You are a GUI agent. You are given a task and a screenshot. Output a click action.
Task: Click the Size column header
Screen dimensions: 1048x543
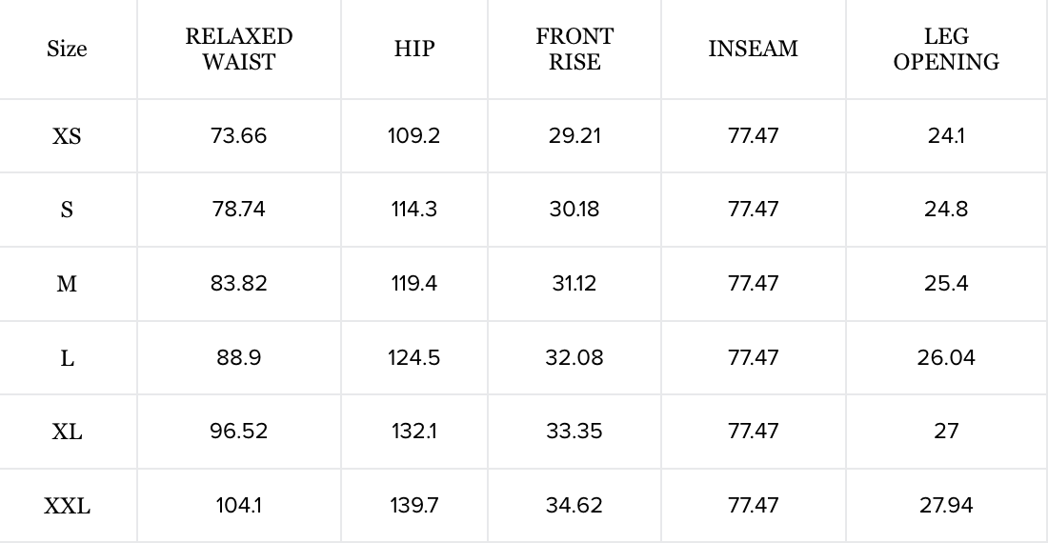67,49
